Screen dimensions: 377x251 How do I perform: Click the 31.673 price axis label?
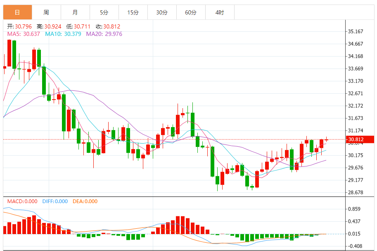click(356, 118)
